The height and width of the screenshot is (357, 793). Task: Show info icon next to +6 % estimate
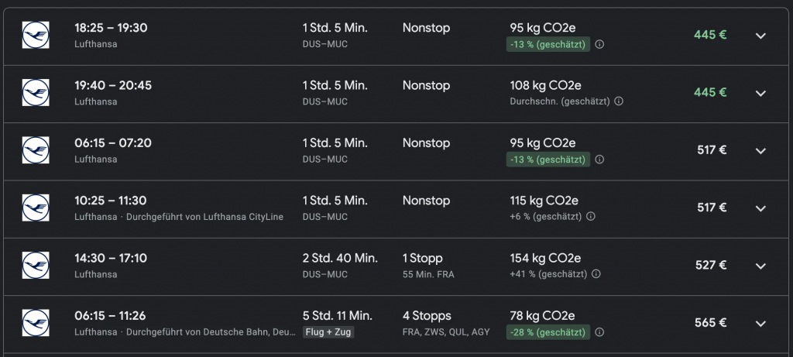[x=591, y=216]
